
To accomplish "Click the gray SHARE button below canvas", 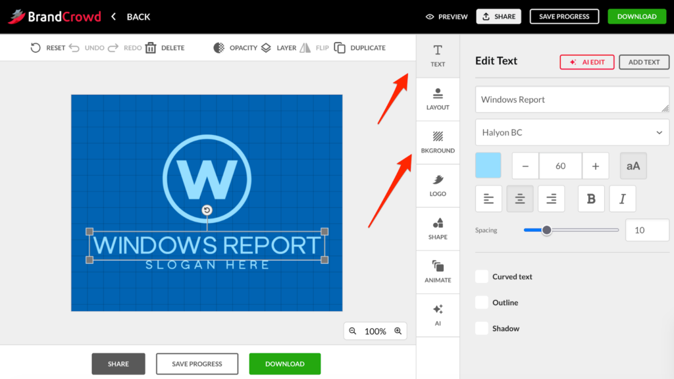I will tap(118, 364).
